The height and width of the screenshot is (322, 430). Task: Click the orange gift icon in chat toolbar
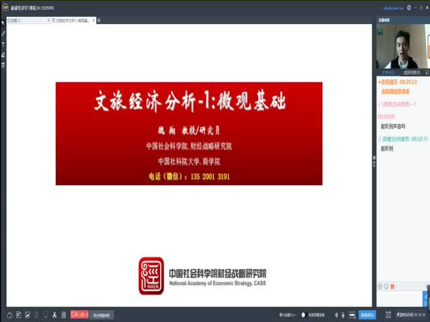(392, 286)
